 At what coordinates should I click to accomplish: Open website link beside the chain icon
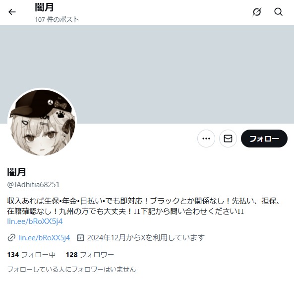pyautogui.click(x=44, y=238)
